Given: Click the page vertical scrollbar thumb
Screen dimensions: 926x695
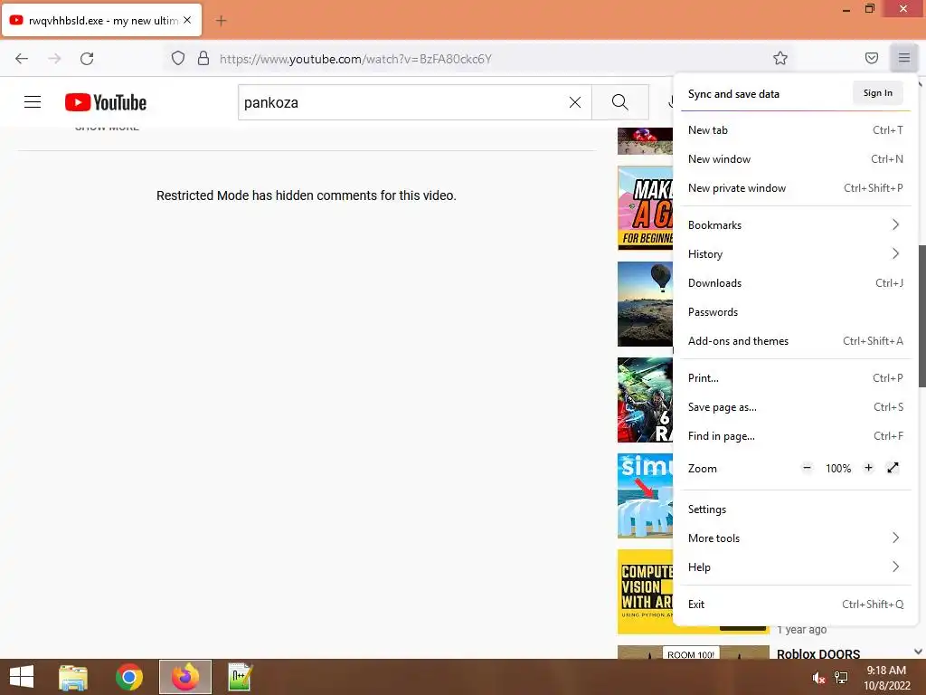Looking at the screenshot, I should 921,316.
